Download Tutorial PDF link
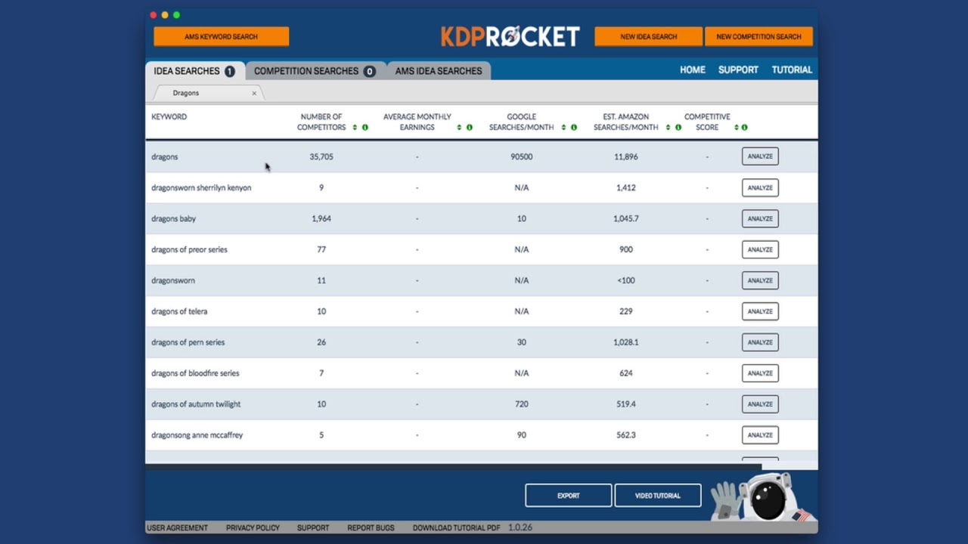968x544 pixels. click(x=457, y=528)
